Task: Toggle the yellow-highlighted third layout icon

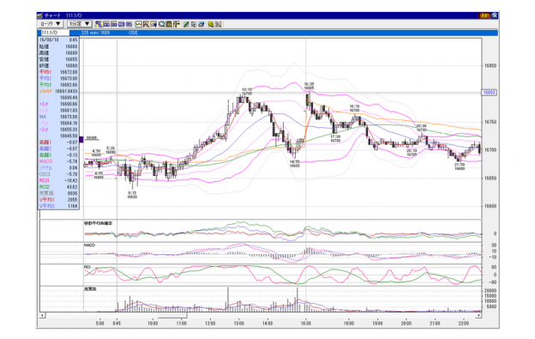Action: [x=114, y=24]
